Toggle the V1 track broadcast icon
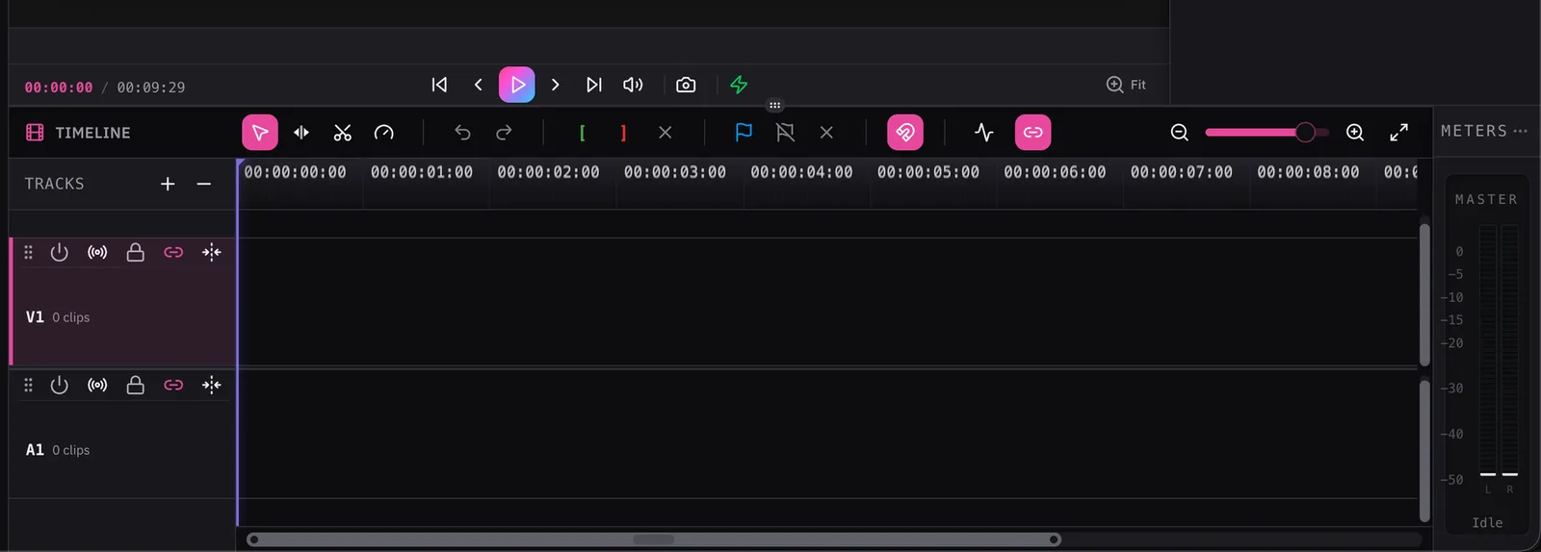This screenshot has height=552, width=1541. pos(97,252)
